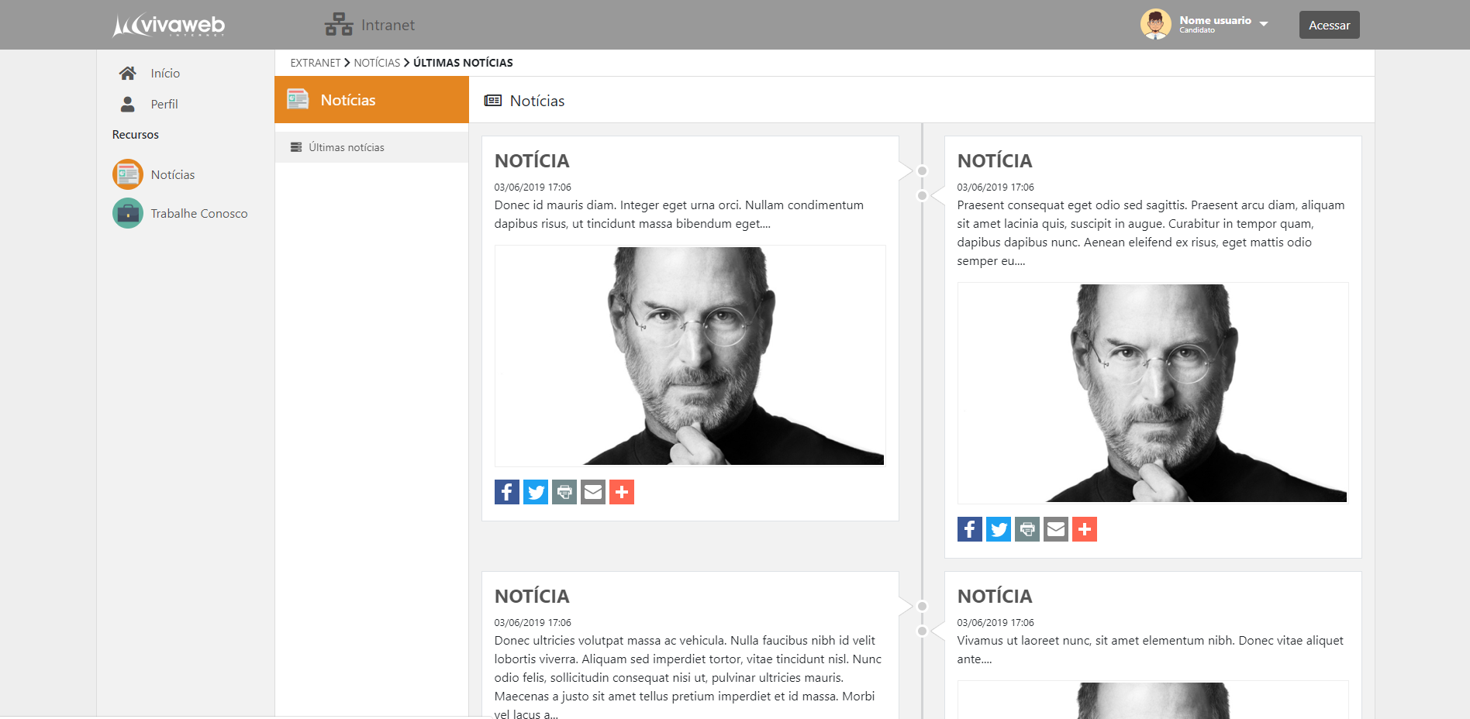Select Últimas notícias submenu item

click(x=346, y=147)
